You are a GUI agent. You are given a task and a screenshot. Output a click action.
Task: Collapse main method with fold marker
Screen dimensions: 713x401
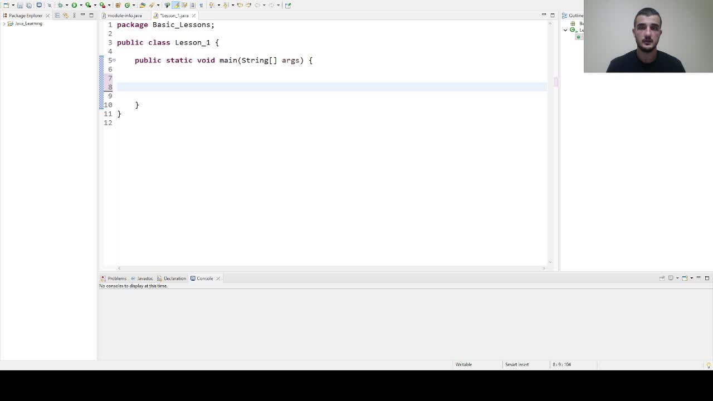(x=114, y=60)
